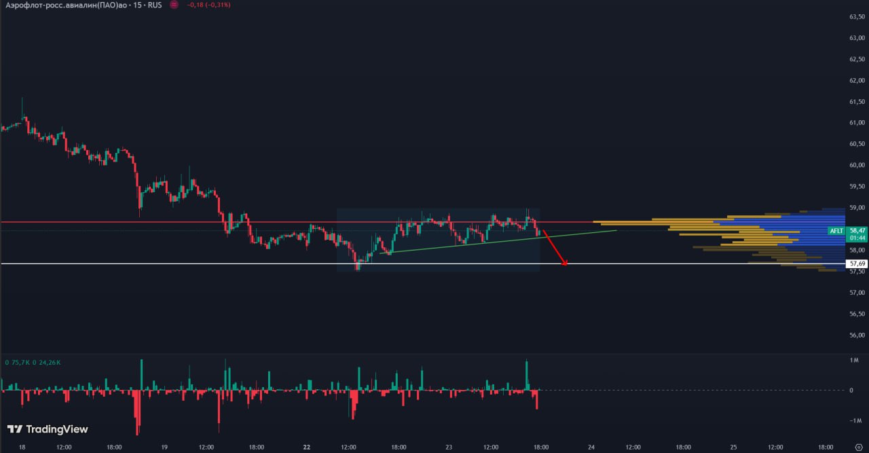Open chart settings gear in bottom-right corner
Screen dimensions: 869x453
point(858,447)
